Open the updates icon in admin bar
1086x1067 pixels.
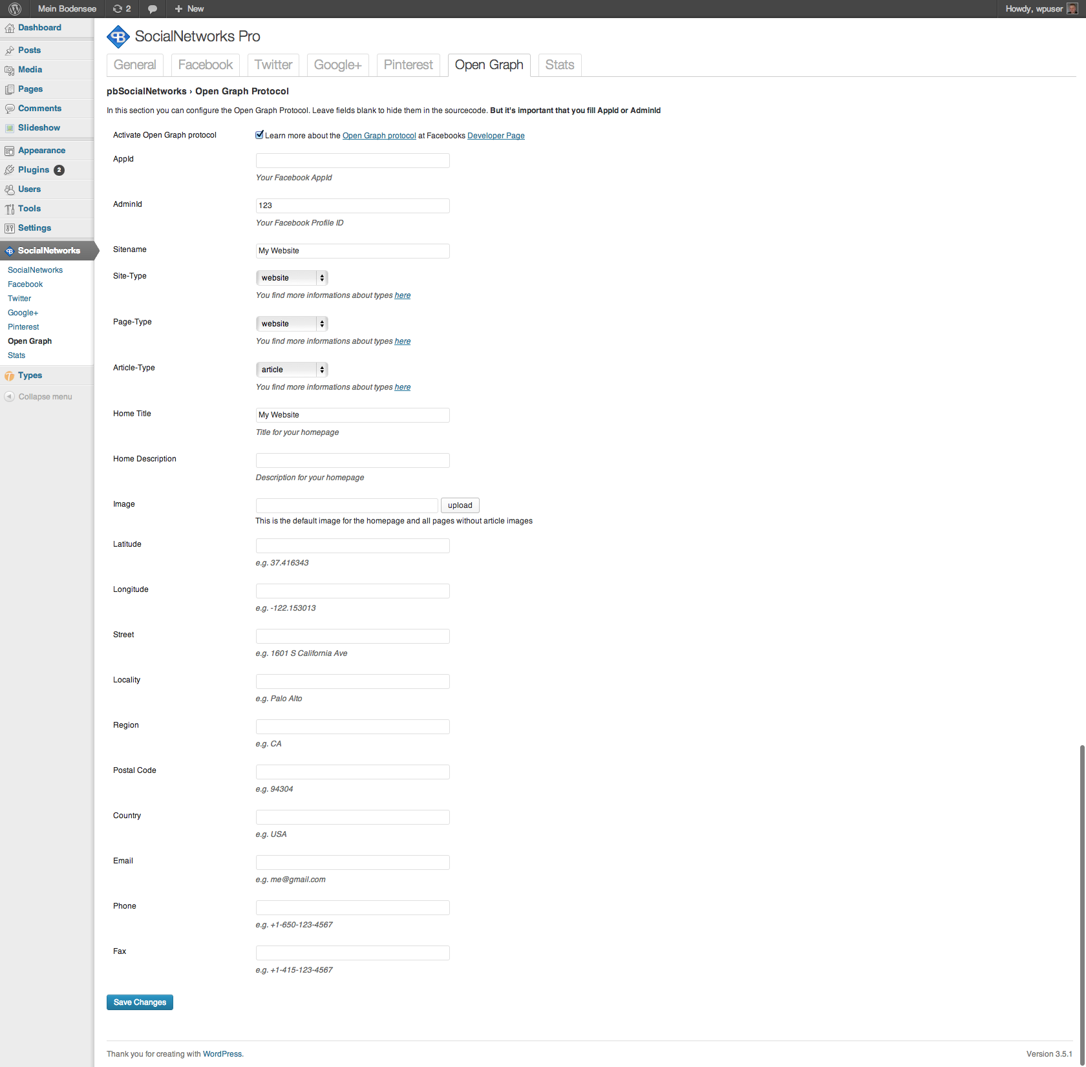point(118,9)
